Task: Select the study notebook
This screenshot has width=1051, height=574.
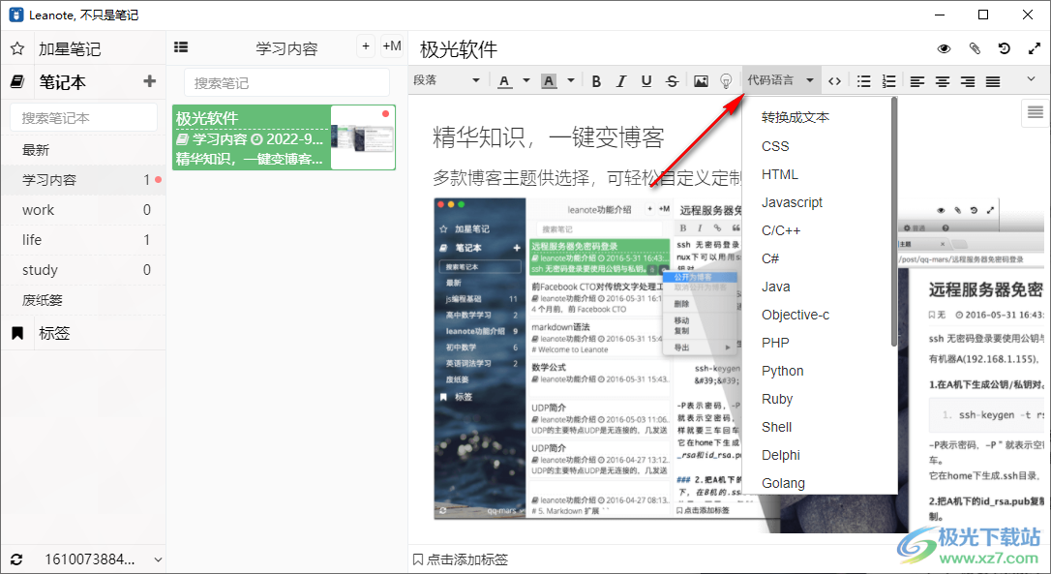Action: 83,269
